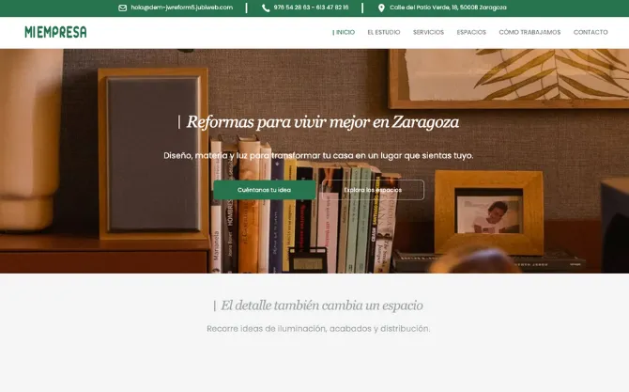The height and width of the screenshot is (392, 629).
Task: Click the Cuéntanos tu idea button
Action: 265,190
